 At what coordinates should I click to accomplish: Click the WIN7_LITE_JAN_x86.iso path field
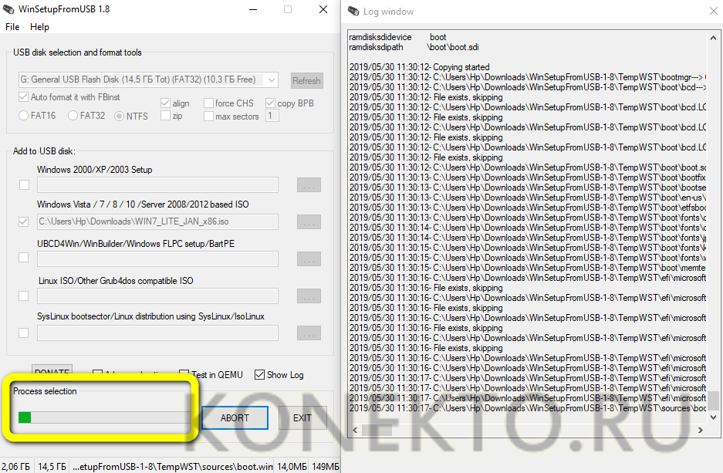click(157, 221)
